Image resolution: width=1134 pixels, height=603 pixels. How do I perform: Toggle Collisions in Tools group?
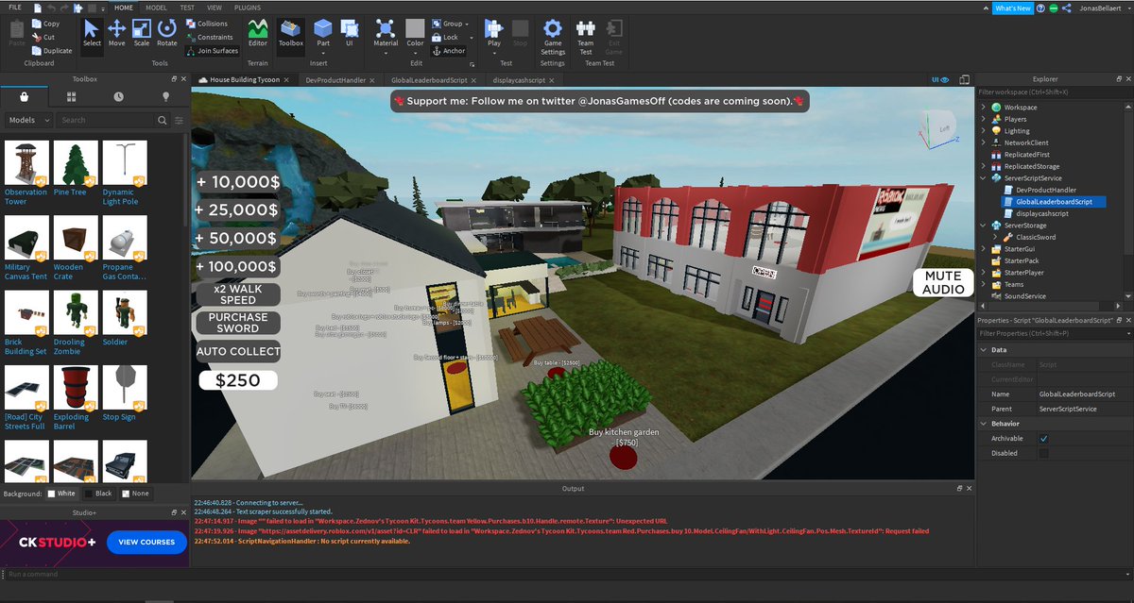(x=207, y=24)
